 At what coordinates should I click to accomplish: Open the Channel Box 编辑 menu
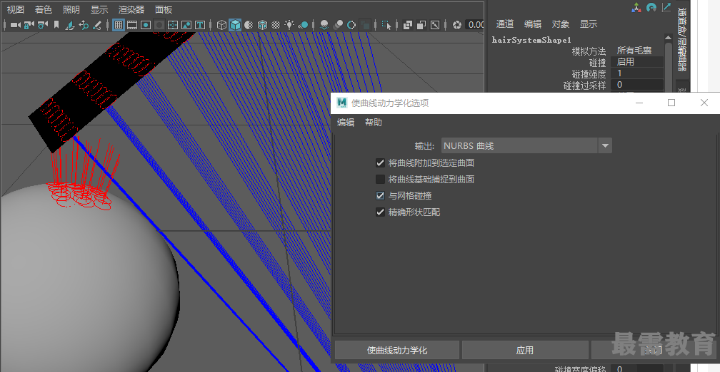pos(533,24)
